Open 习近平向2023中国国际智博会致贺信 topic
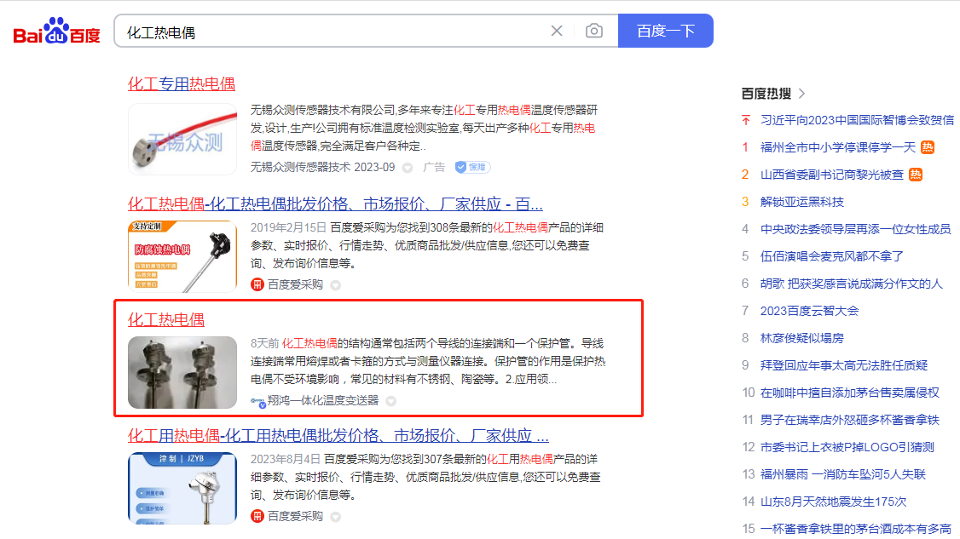 tap(857, 120)
